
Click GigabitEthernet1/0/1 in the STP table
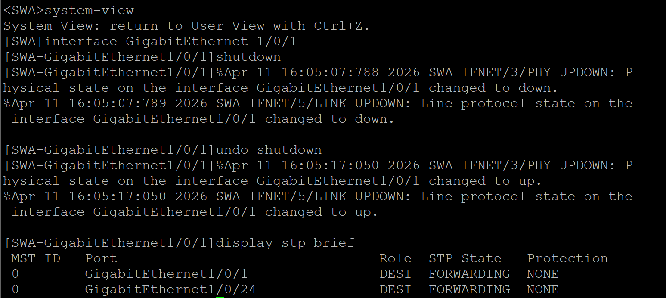166,274
